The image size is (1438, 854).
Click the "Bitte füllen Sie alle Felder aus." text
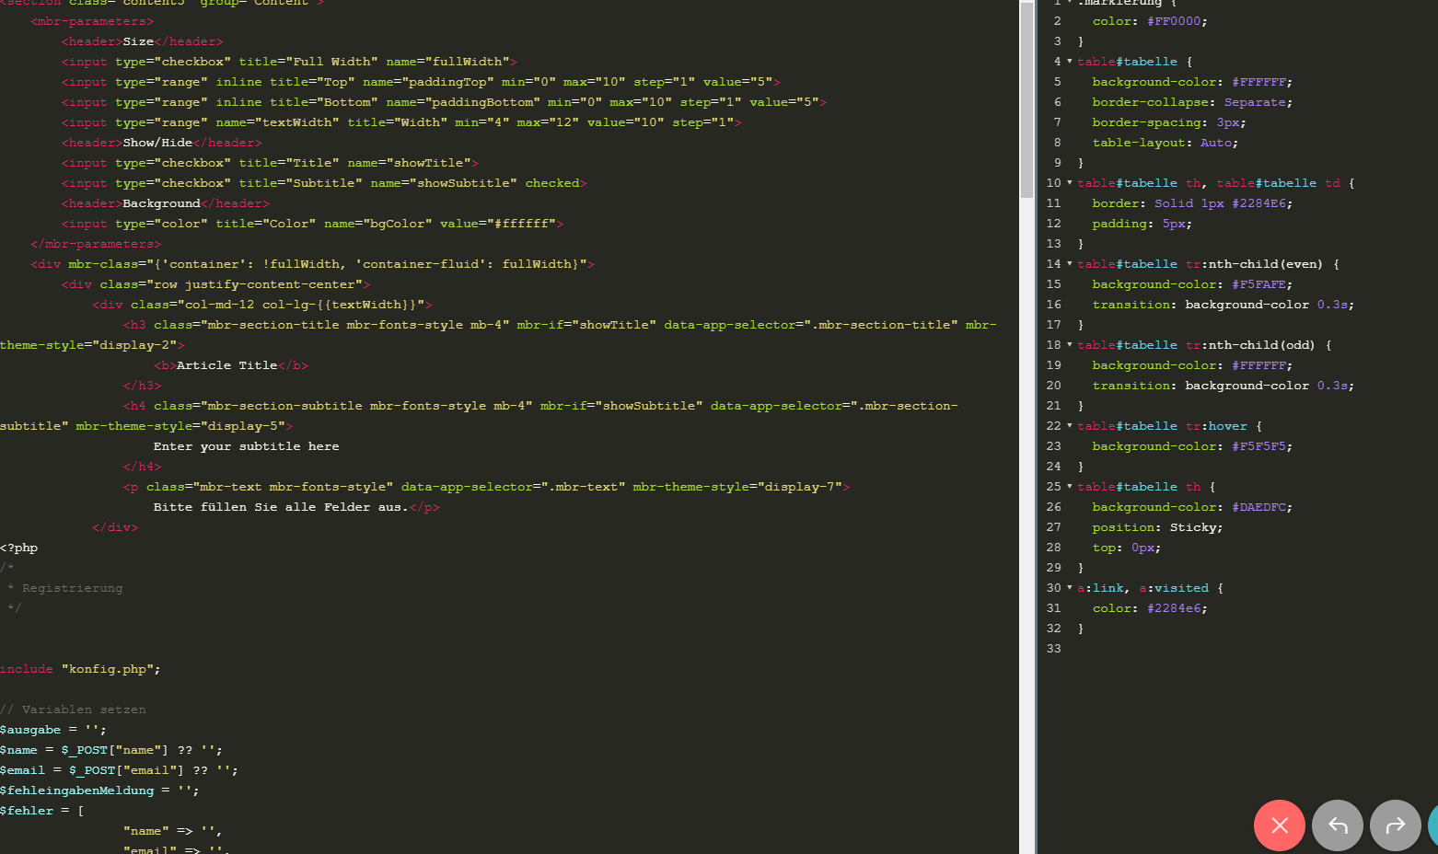point(280,507)
